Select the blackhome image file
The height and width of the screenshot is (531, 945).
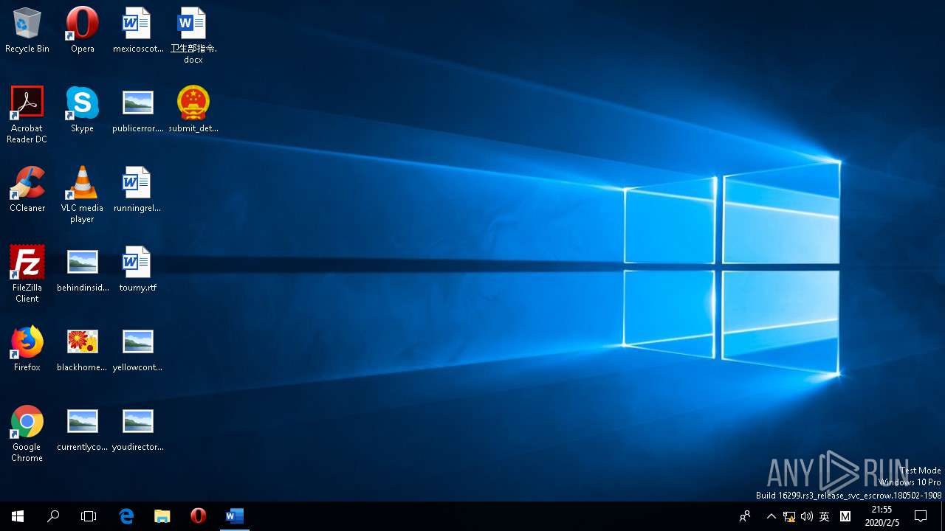(82, 349)
